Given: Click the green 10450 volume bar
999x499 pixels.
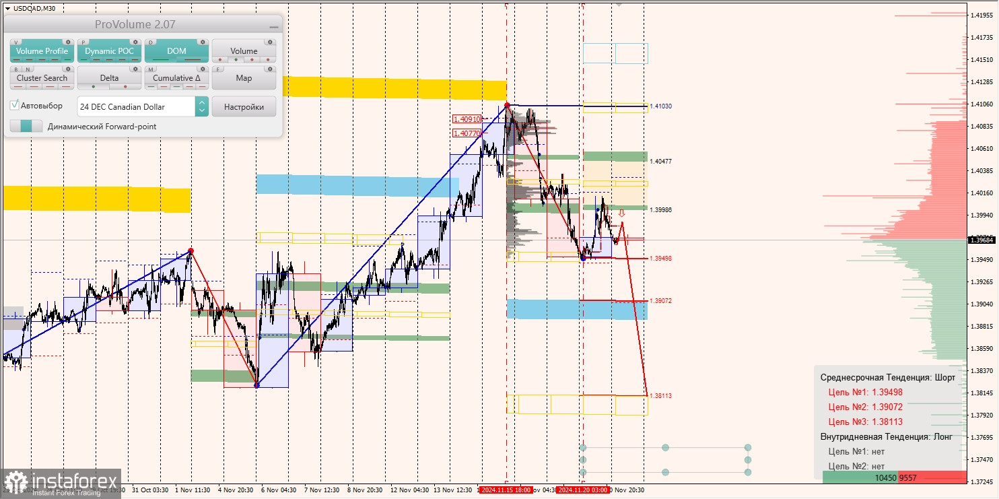Looking at the screenshot, I should click(x=860, y=477).
